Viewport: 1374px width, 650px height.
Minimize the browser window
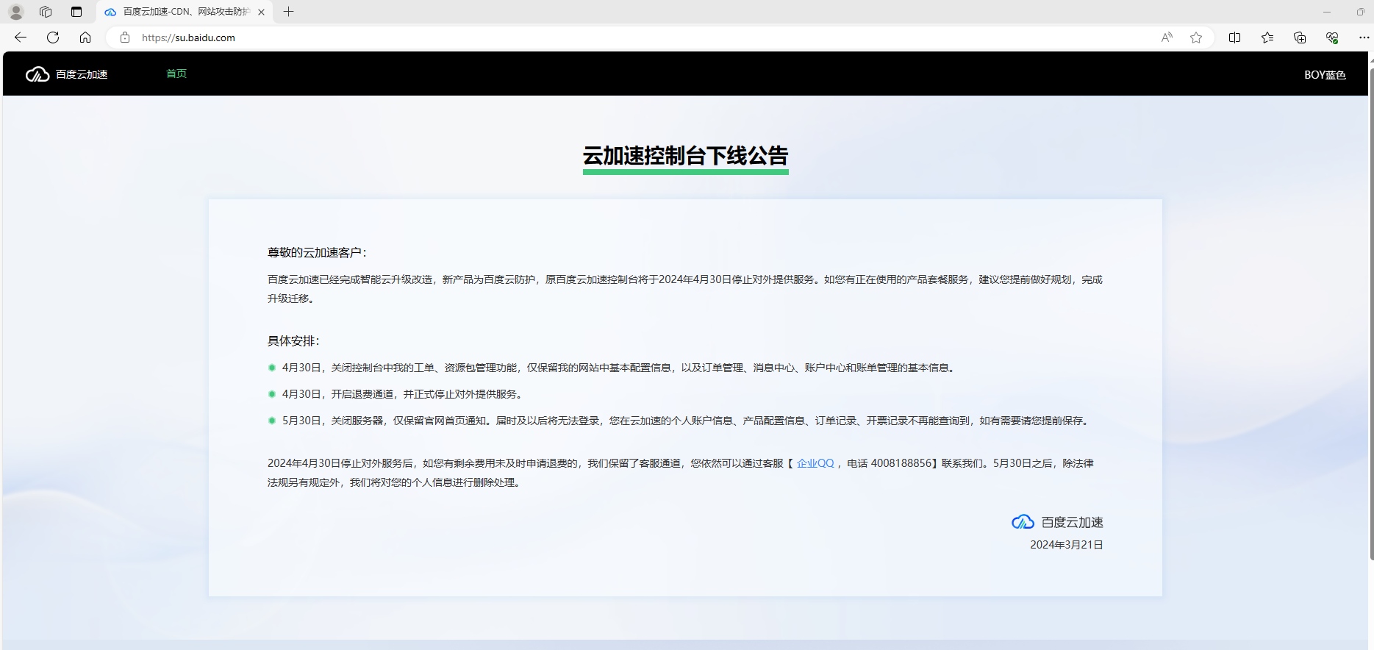pyautogui.click(x=1327, y=12)
